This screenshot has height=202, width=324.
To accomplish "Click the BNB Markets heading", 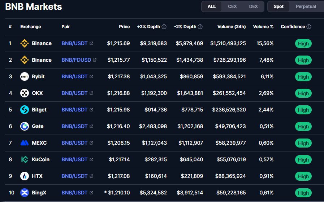I will (34, 6).
